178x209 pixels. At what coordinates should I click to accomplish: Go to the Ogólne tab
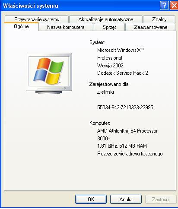coord(21,26)
